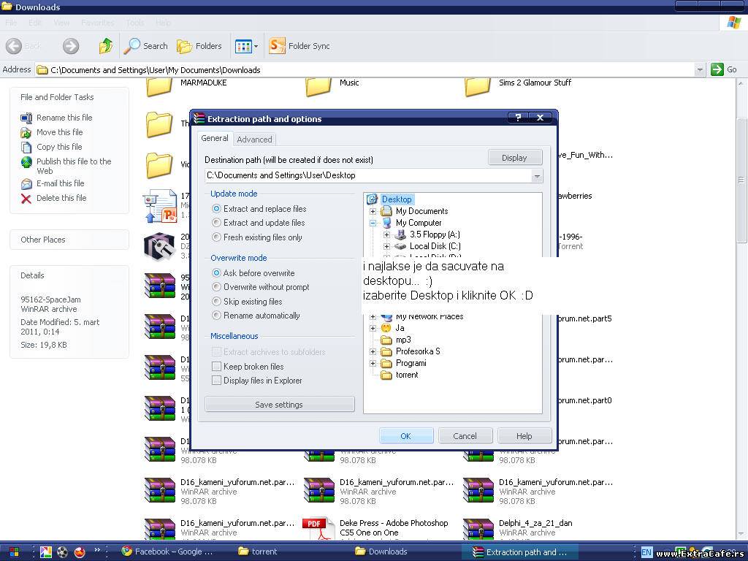748x561 pixels.
Task: Open the Facebook Chrome taskbar button
Action: coord(167,552)
